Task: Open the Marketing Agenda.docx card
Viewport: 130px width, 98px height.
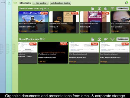Action: [84, 53]
